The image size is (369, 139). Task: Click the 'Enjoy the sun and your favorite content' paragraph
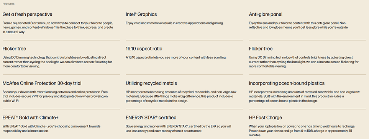coord(298,25)
